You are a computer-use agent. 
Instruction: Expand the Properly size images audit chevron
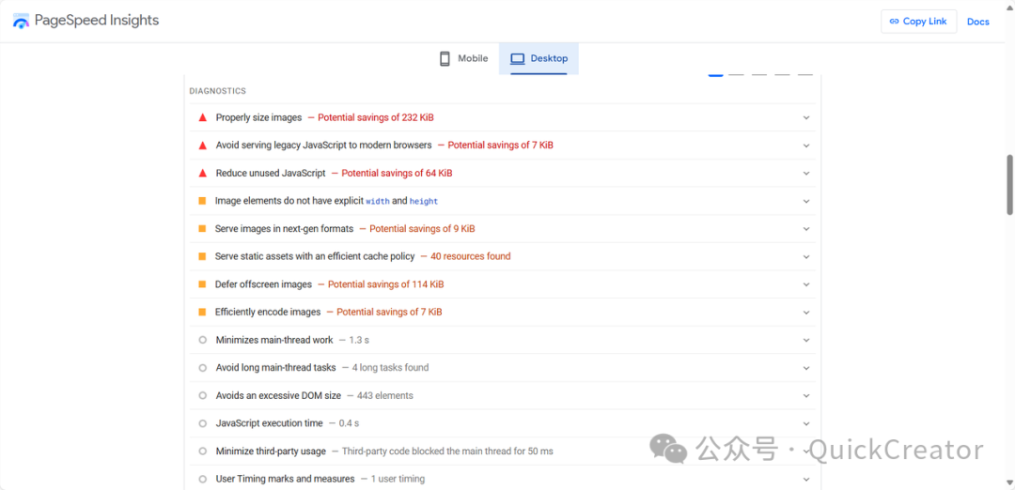(x=806, y=118)
